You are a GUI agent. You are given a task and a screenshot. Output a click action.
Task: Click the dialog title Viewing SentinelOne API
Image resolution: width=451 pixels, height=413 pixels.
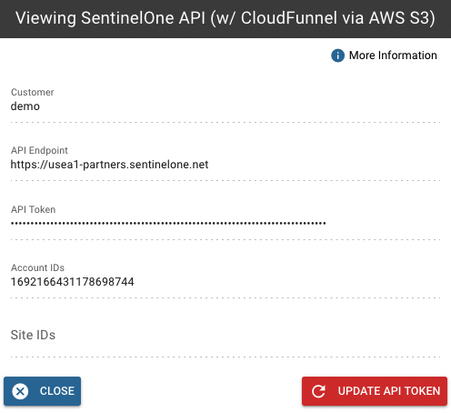tap(225, 18)
